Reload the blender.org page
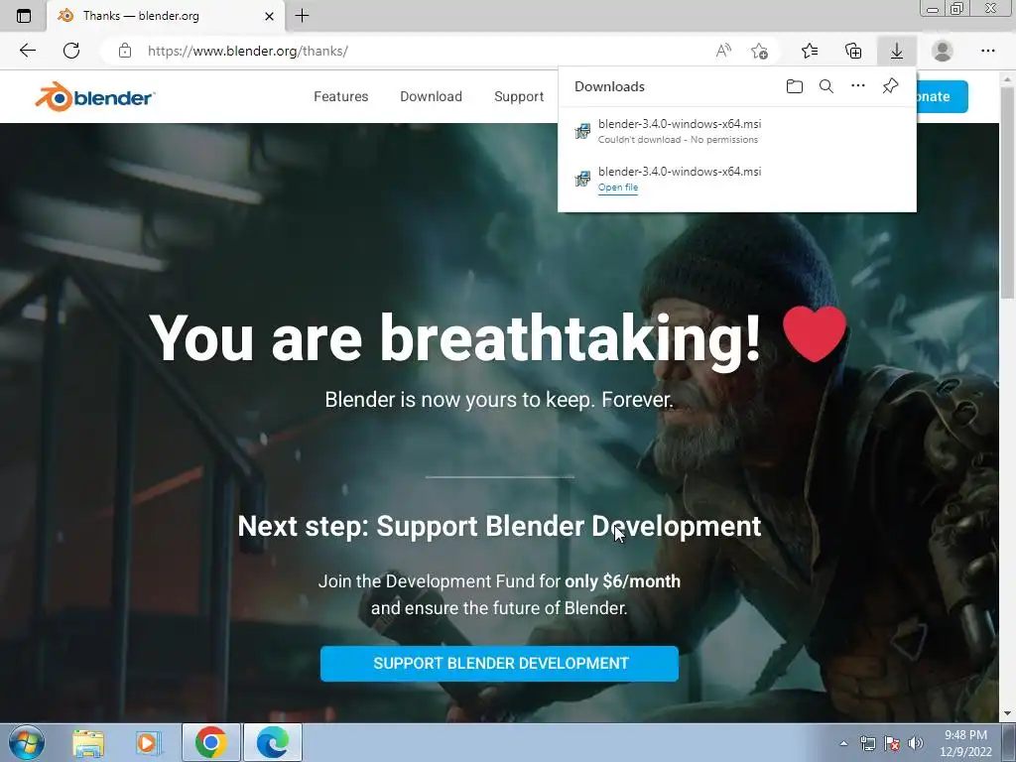 click(71, 51)
